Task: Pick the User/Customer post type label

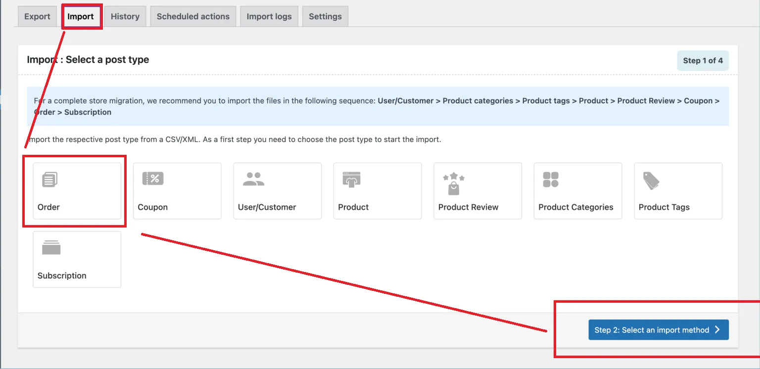Action: pyautogui.click(x=267, y=207)
